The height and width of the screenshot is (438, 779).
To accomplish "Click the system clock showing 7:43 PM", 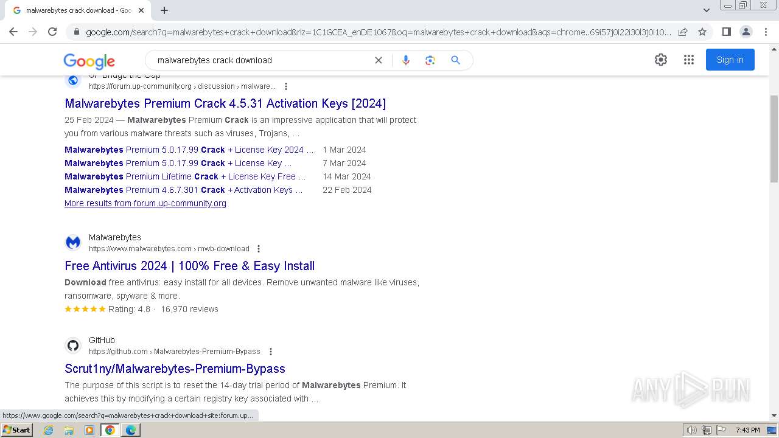I will [x=747, y=430].
